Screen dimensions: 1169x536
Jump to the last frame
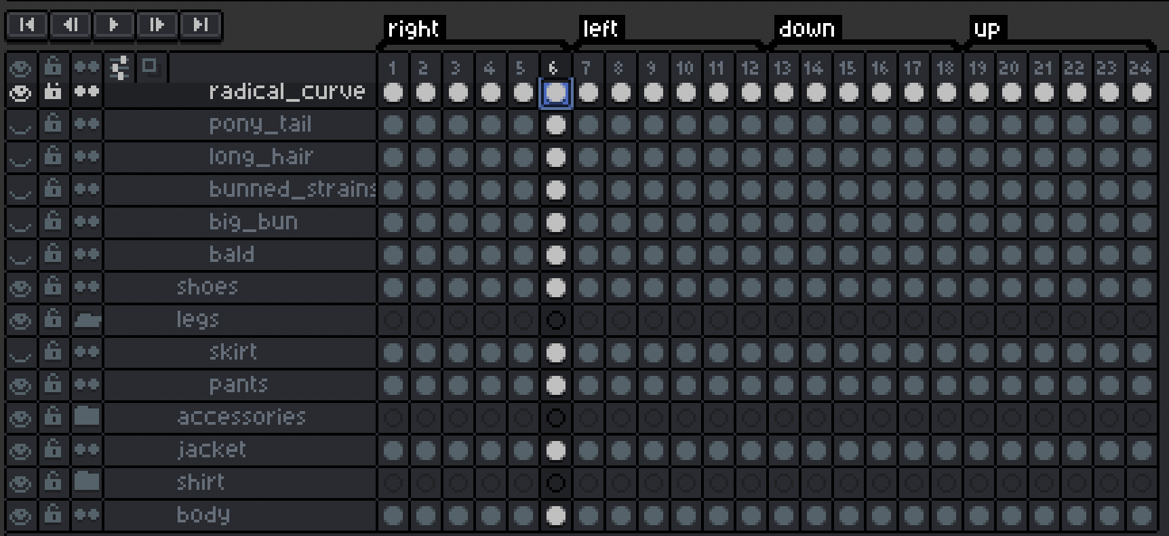click(200, 25)
